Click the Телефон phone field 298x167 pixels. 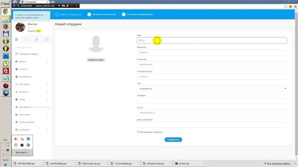click(x=212, y=101)
